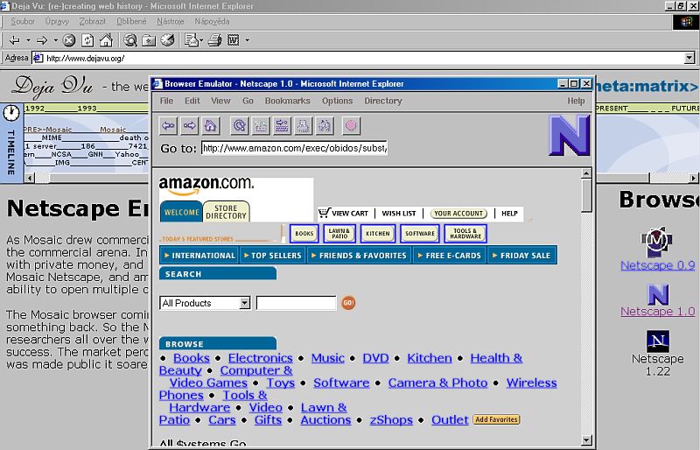Click the Friends & Favorites button
This screenshot has height=450, width=700.
pyautogui.click(x=359, y=255)
